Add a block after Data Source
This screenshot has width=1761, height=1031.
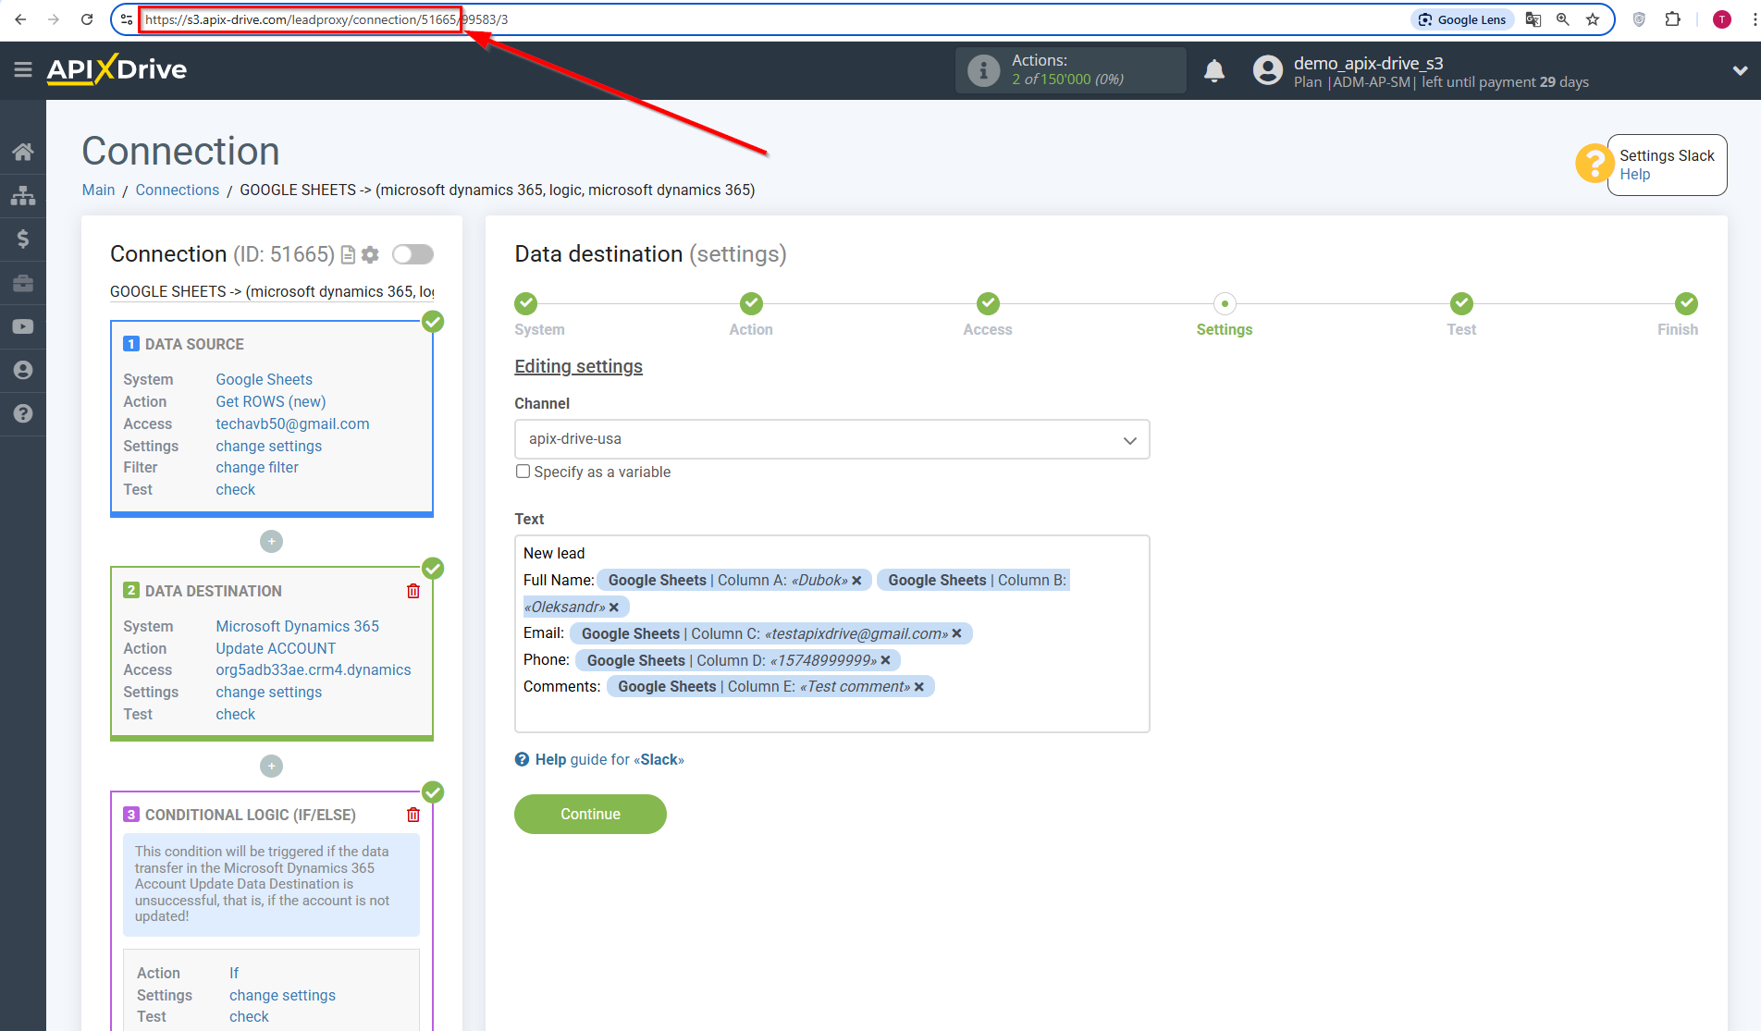[x=271, y=542]
